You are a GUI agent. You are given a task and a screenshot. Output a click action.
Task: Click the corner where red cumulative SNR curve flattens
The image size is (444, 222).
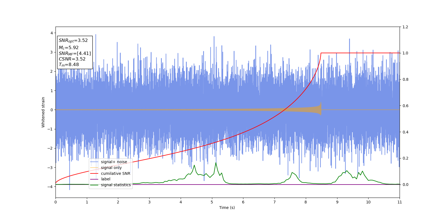(321, 53)
